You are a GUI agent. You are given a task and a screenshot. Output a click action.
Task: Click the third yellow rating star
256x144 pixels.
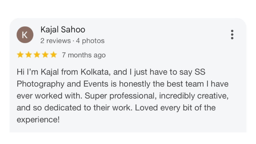click(x=37, y=55)
